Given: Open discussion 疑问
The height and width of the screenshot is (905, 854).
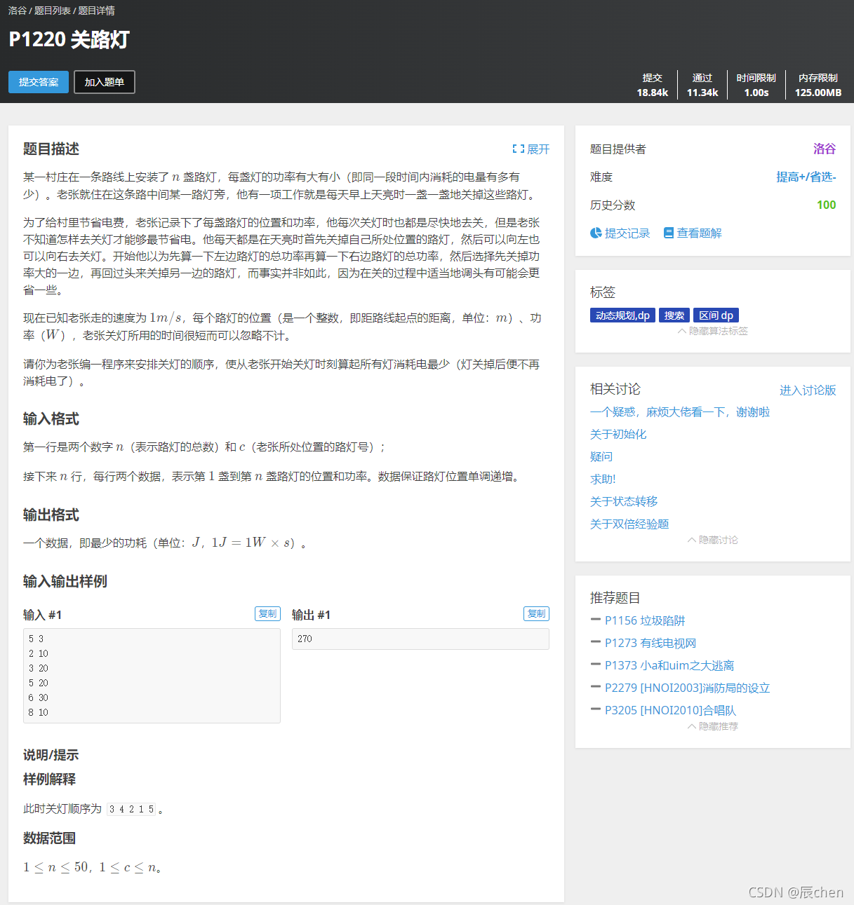Looking at the screenshot, I should tap(601, 456).
